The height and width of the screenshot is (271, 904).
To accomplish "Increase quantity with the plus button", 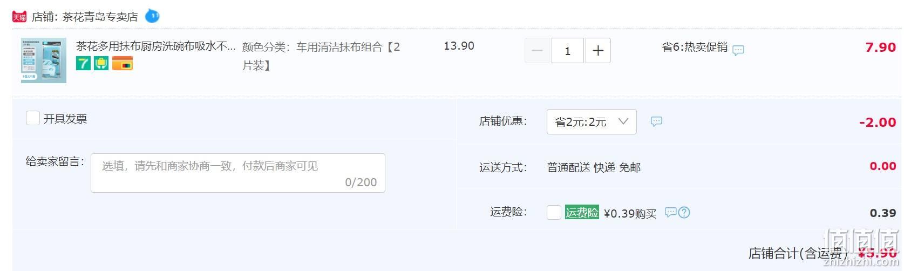I will [x=598, y=51].
